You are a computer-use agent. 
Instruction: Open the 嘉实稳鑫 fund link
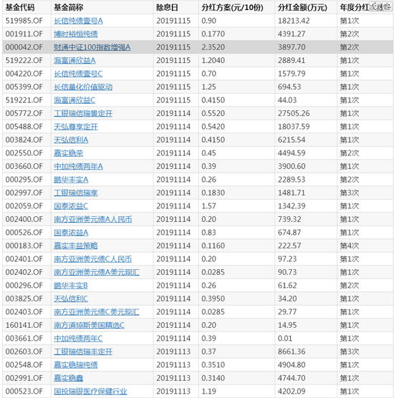68,378
